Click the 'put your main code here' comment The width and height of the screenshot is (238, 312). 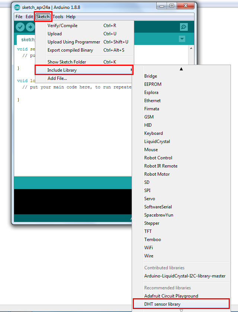[x=77, y=87]
